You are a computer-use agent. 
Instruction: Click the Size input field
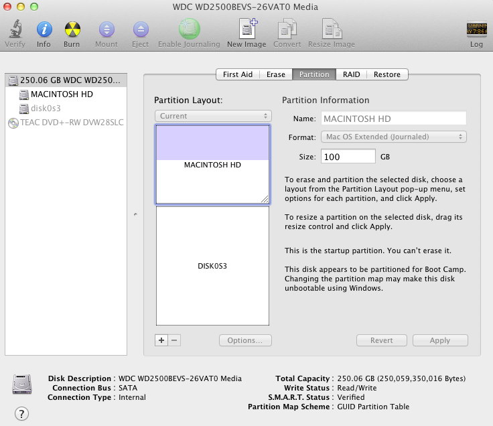click(x=347, y=157)
